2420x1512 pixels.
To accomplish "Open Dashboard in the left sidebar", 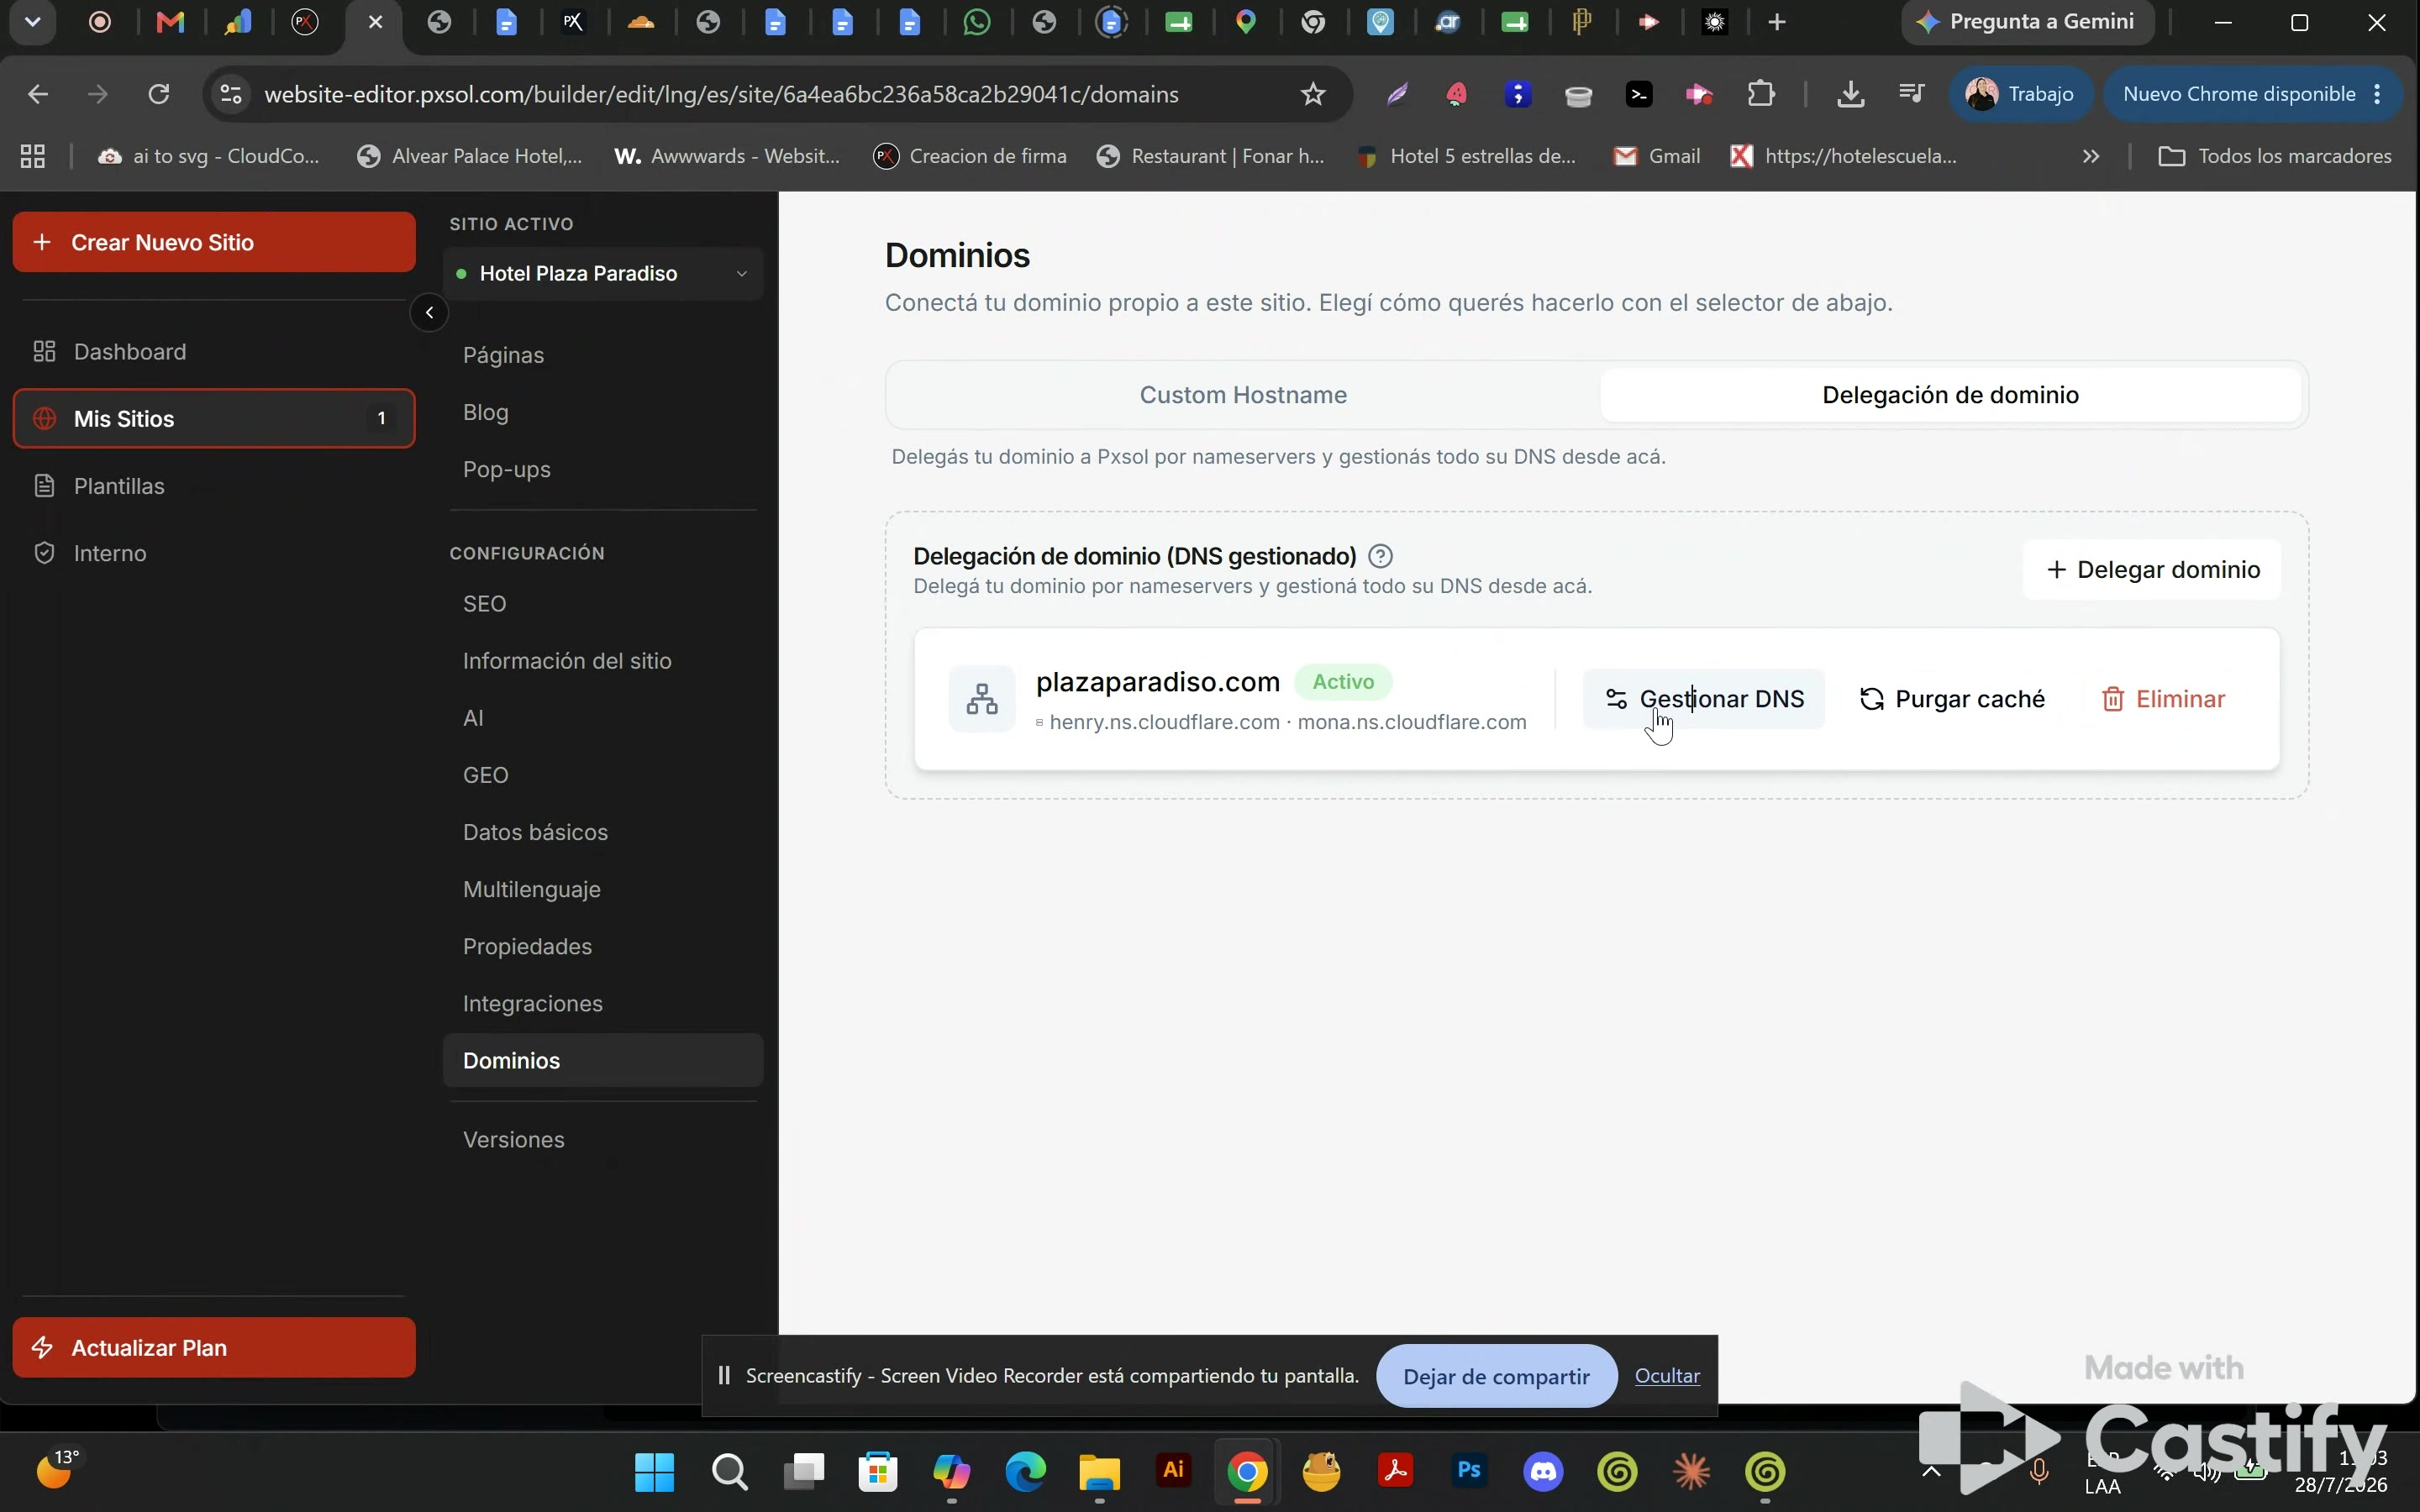I will (213, 352).
